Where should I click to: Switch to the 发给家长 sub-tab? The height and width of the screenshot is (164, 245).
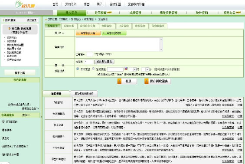pyautogui.click(x=52, y=26)
